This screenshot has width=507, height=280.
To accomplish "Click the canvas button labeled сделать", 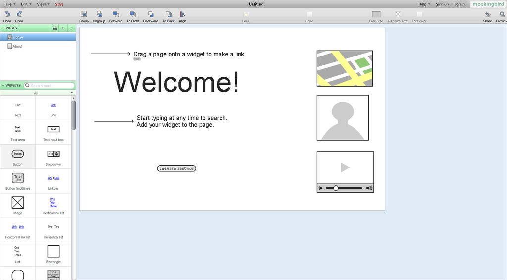I will point(177,168).
